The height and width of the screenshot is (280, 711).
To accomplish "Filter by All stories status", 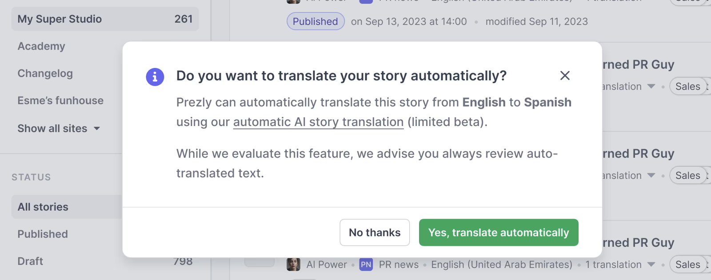I will pos(67,207).
